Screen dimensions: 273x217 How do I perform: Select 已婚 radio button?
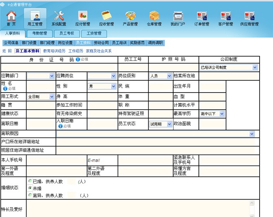click(x=30, y=181)
